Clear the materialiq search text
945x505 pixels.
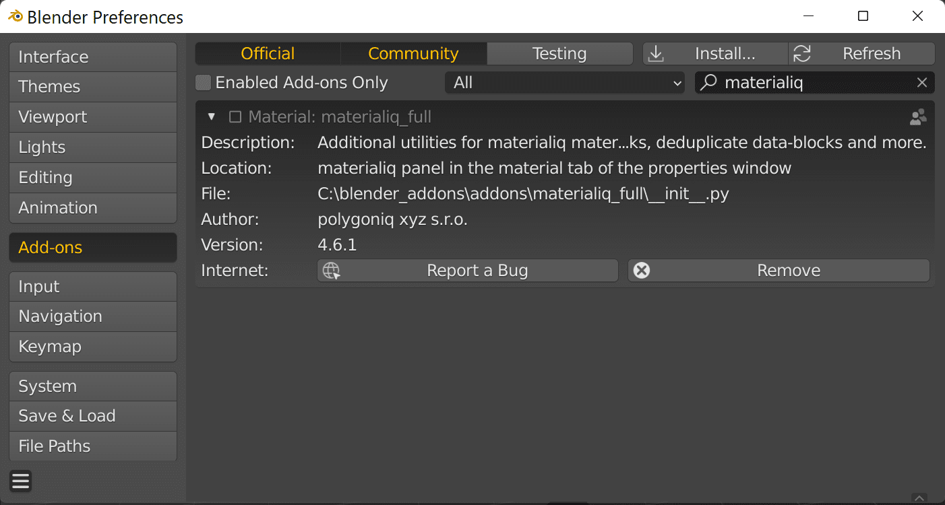(922, 83)
